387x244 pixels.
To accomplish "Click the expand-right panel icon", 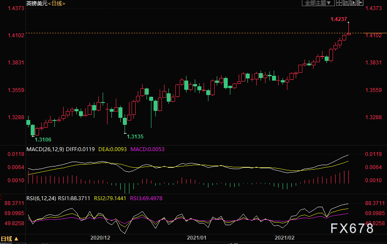I will click(360, 3).
